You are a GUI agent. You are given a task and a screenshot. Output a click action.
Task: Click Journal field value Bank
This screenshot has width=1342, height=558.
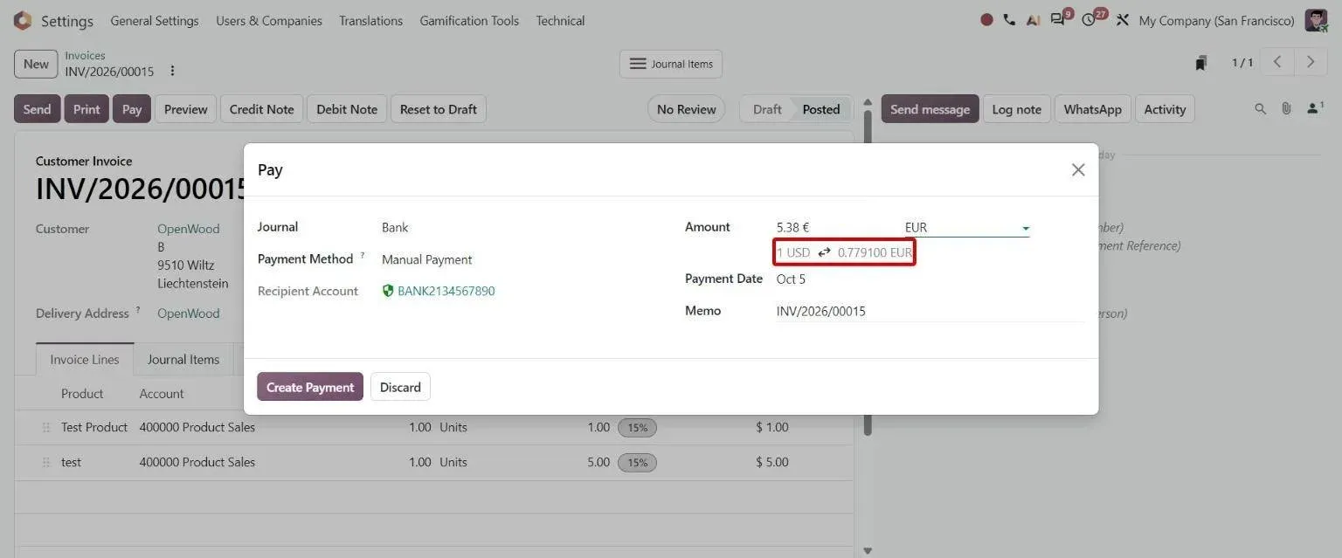click(395, 227)
